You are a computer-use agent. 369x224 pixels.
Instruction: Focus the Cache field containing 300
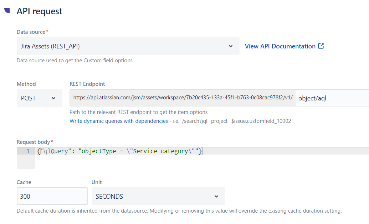[x=52, y=196]
